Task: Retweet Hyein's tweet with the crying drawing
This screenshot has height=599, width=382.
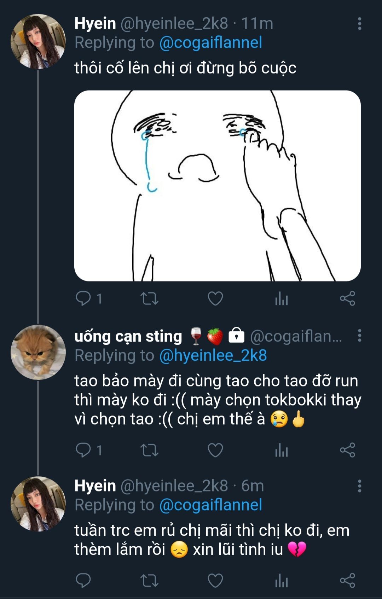Action: (149, 298)
